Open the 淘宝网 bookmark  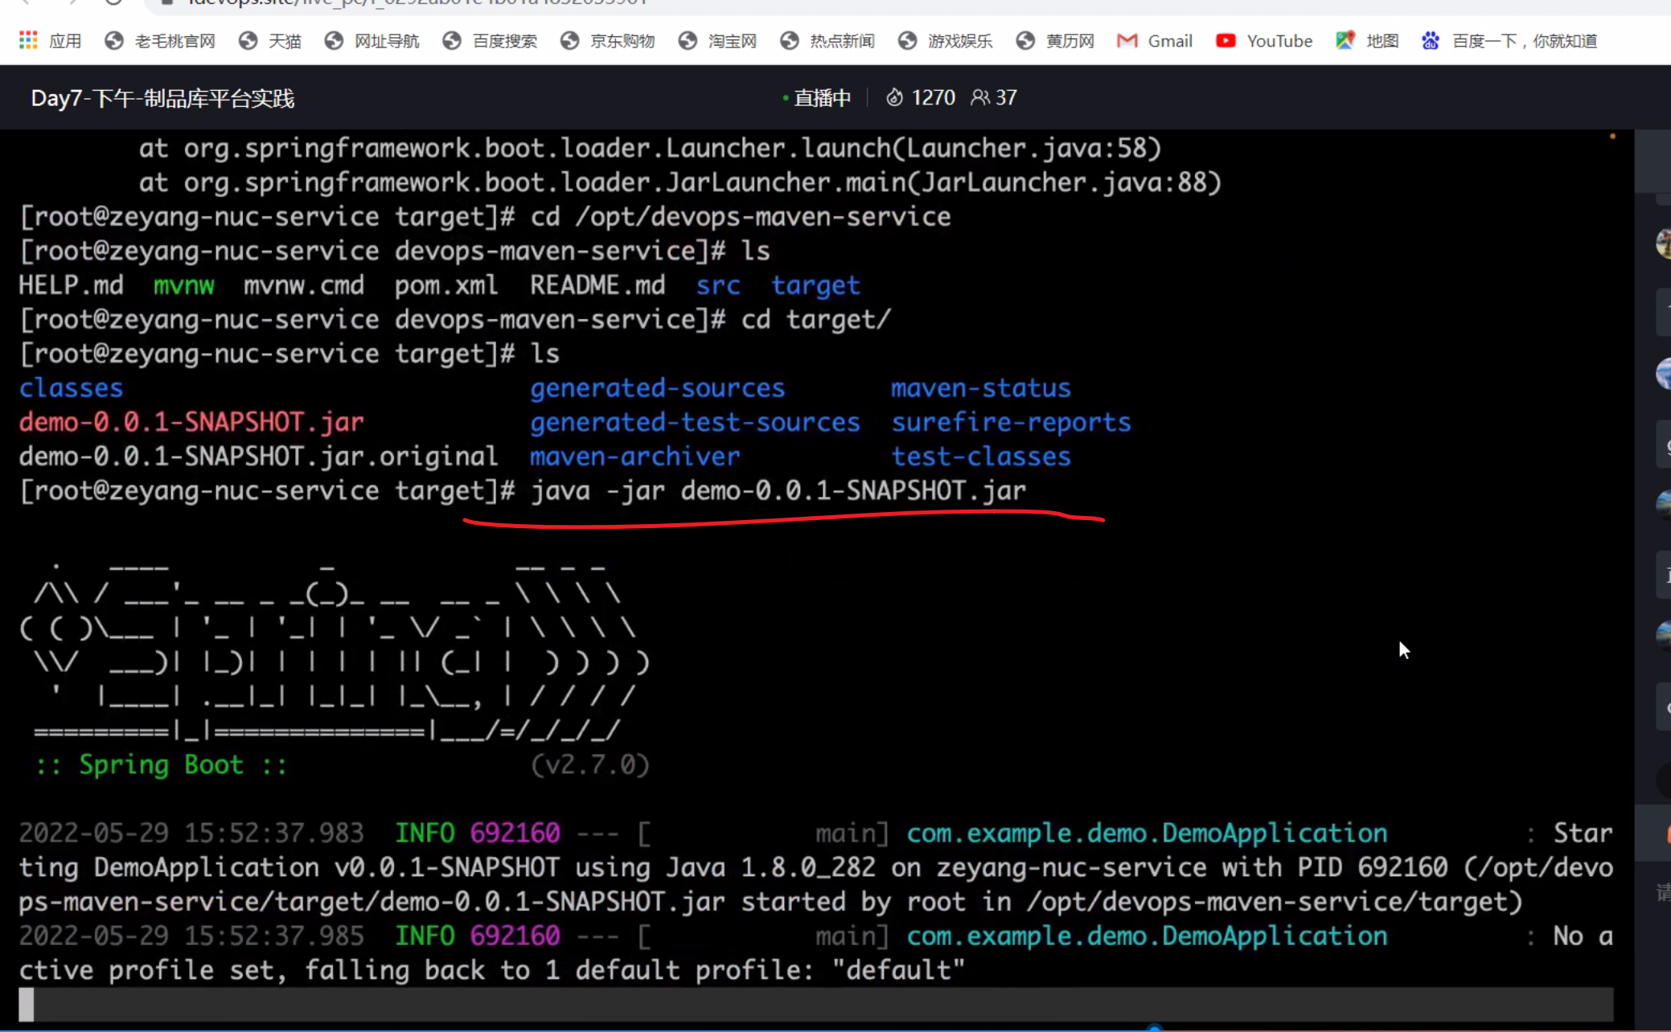(x=717, y=40)
